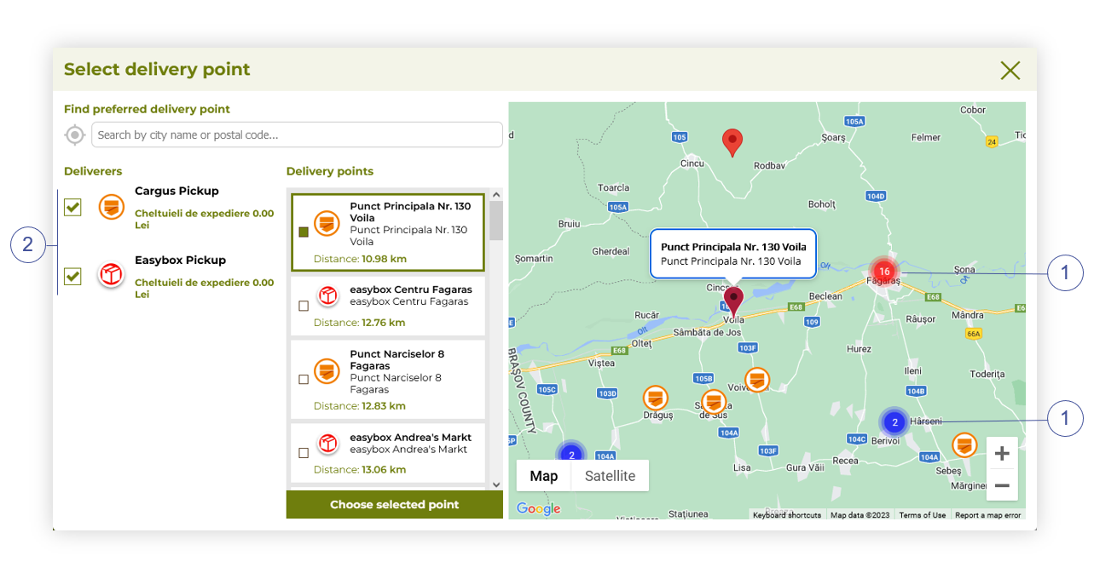The height and width of the screenshot is (573, 1094).
Task: Open the Google logo link on the map
Action: click(x=539, y=509)
